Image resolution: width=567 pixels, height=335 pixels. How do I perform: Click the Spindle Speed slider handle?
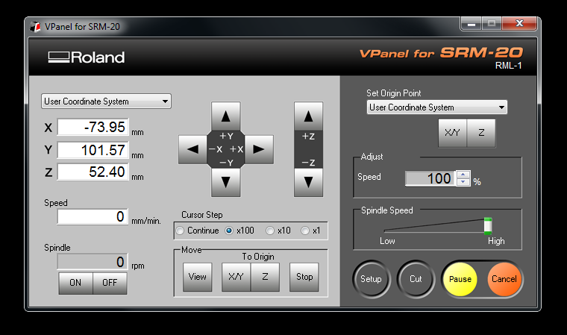pyautogui.click(x=488, y=226)
